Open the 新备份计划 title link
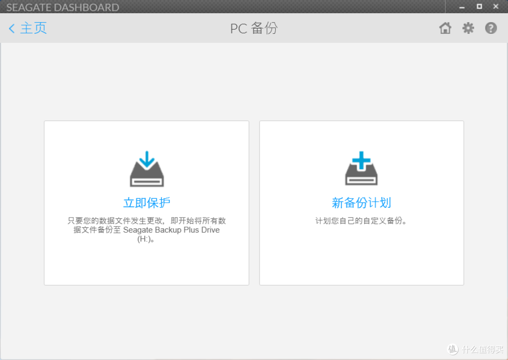Screen dimensions: 508x360 pyautogui.click(x=362, y=203)
